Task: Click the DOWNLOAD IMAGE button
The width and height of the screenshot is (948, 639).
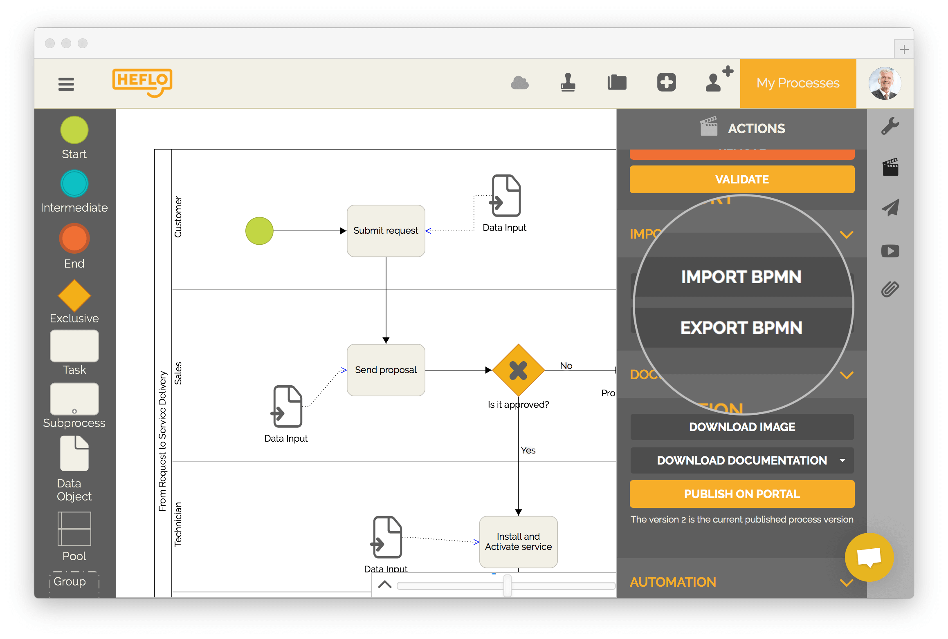Action: (x=742, y=427)
